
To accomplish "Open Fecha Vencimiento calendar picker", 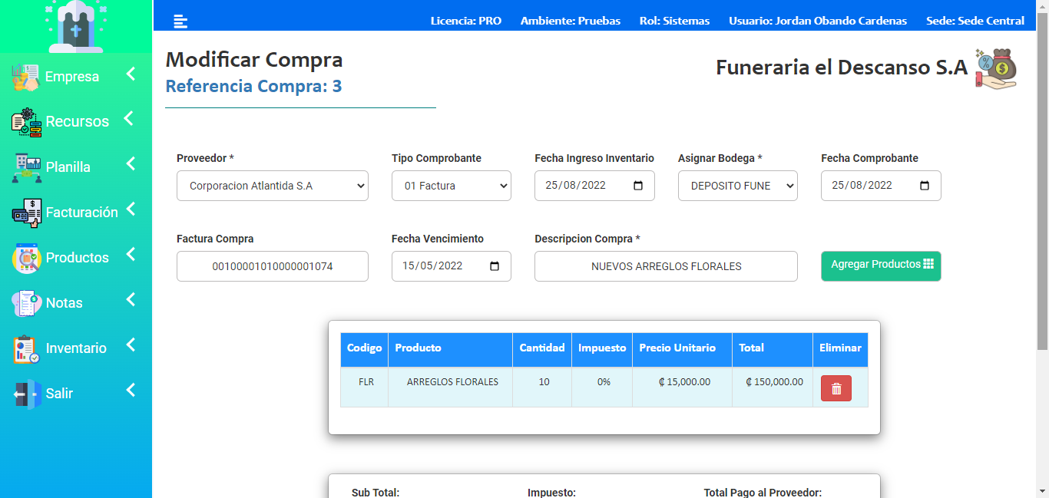I will (495, 266).
